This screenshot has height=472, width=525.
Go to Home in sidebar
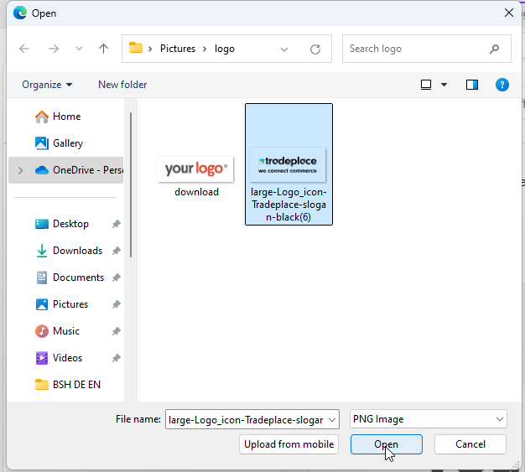(66, 117)
